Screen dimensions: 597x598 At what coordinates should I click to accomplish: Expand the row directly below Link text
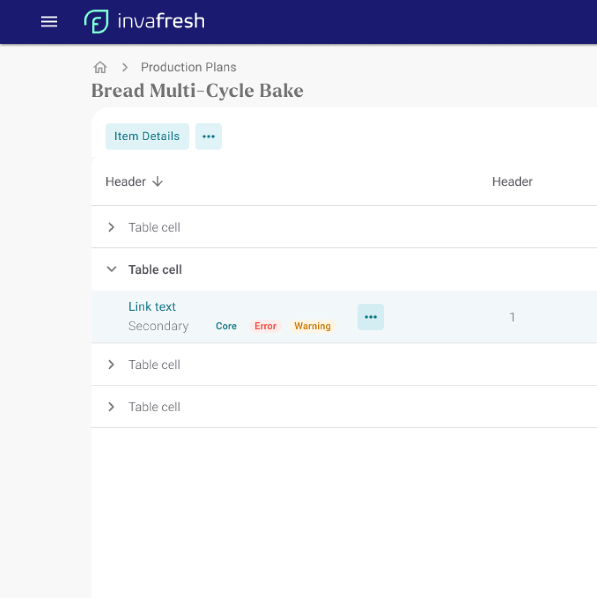click(111, 364)
